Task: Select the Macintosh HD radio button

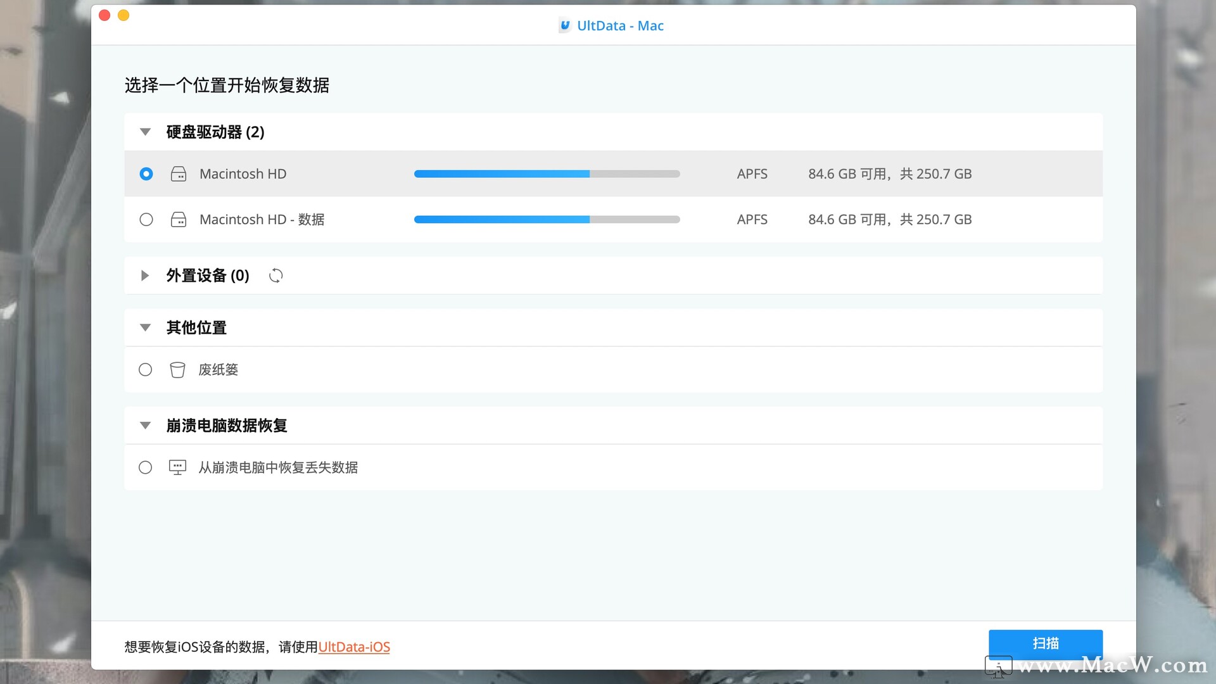Action: point(146,174)
